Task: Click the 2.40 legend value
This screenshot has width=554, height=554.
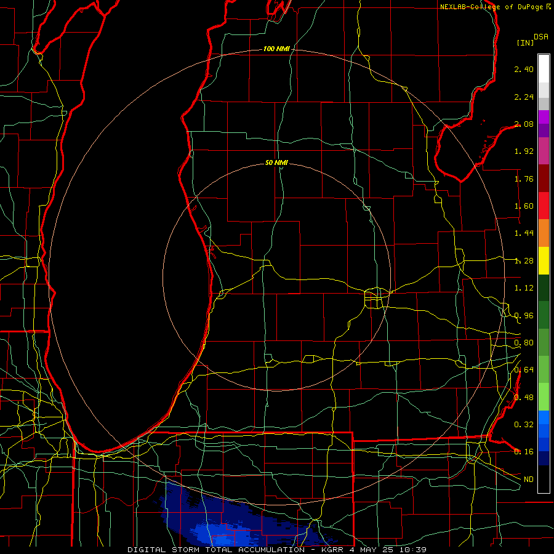Action: pos(524,69)
